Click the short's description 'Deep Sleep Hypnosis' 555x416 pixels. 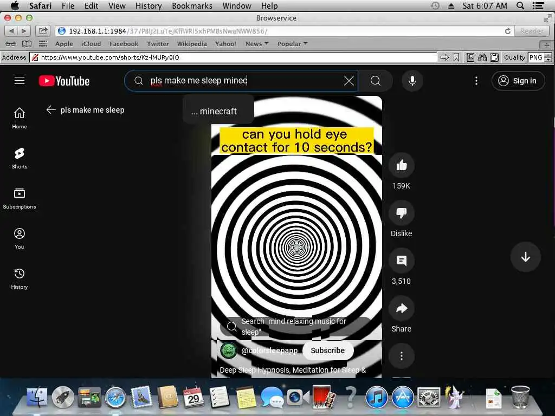(x=293, y=370)
